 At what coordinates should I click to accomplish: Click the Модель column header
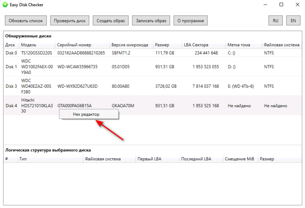tap(29, 45)
